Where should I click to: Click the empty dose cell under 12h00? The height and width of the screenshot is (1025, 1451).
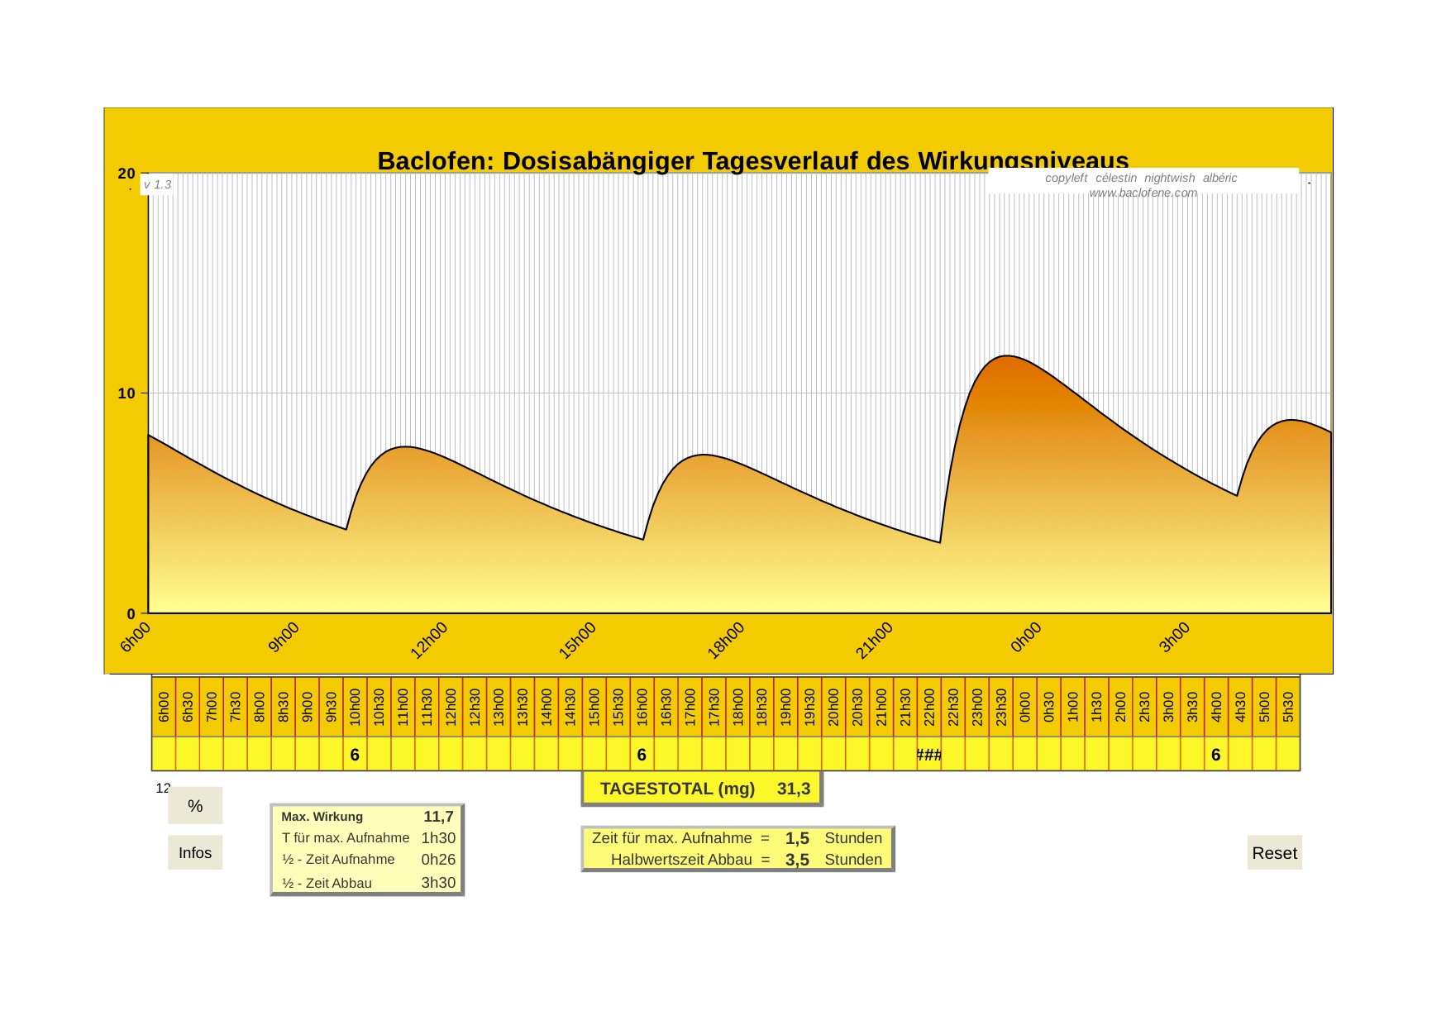tap(451, 755)
